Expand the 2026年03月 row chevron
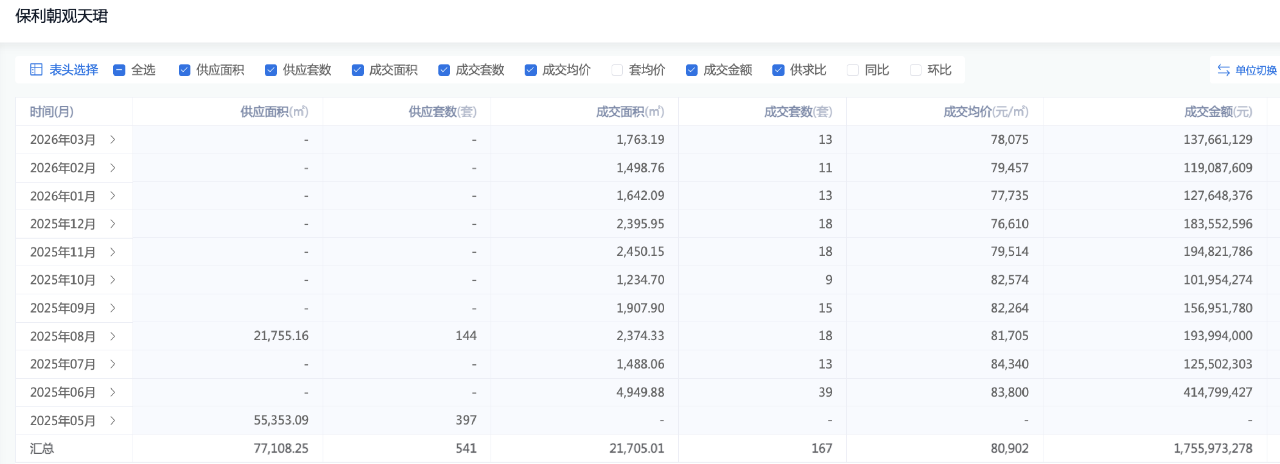 pos(113,140)
